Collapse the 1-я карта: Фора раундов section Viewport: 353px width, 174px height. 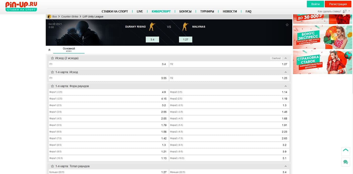pos(286,86)
